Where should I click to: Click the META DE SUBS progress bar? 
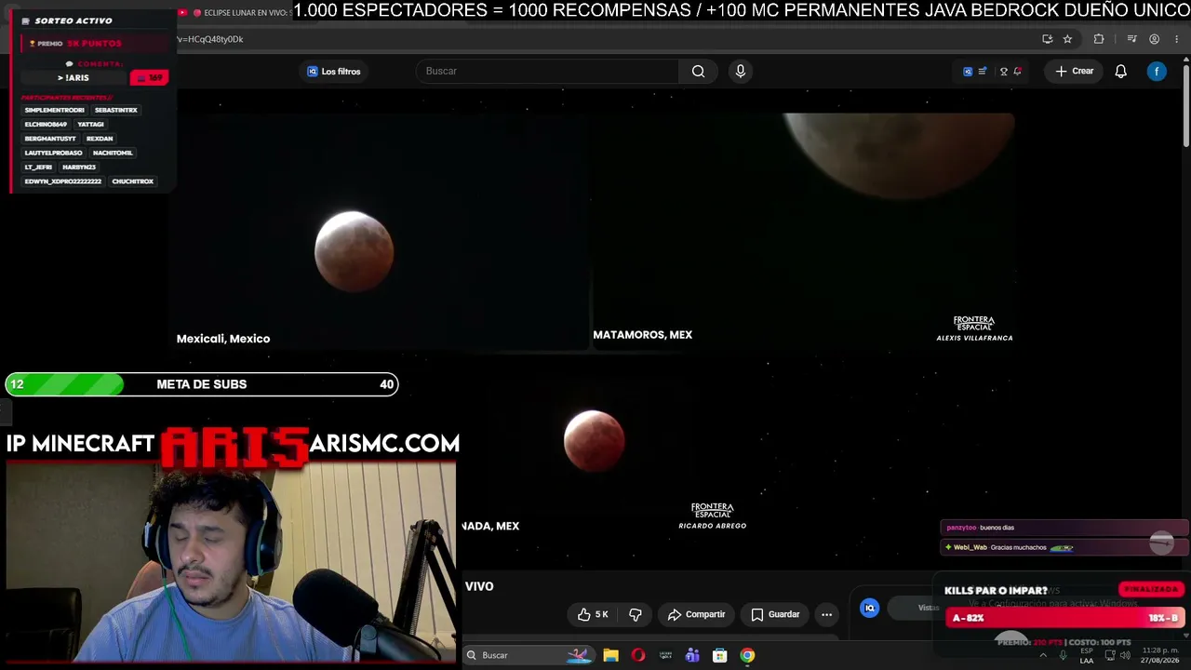click(202, 384)
